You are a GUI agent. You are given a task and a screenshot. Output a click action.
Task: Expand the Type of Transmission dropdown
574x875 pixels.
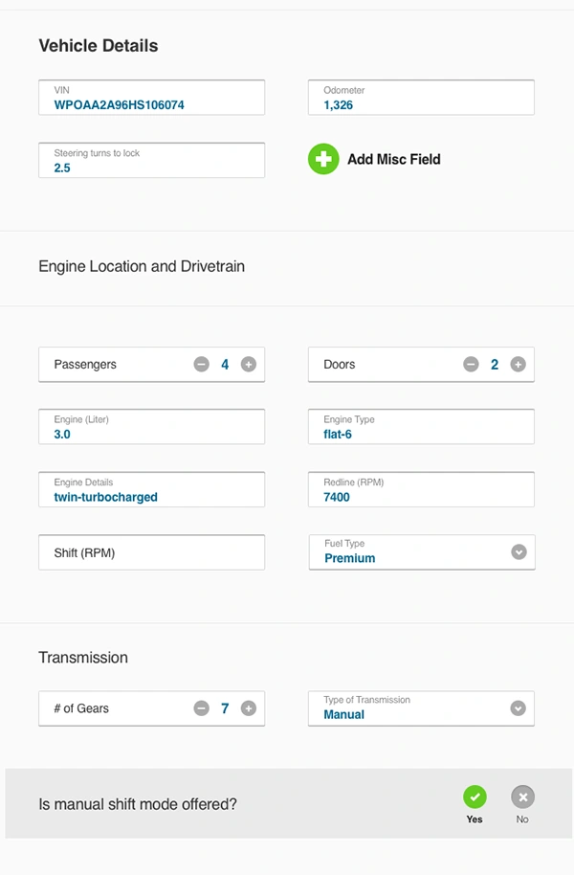tap(519, 708)
